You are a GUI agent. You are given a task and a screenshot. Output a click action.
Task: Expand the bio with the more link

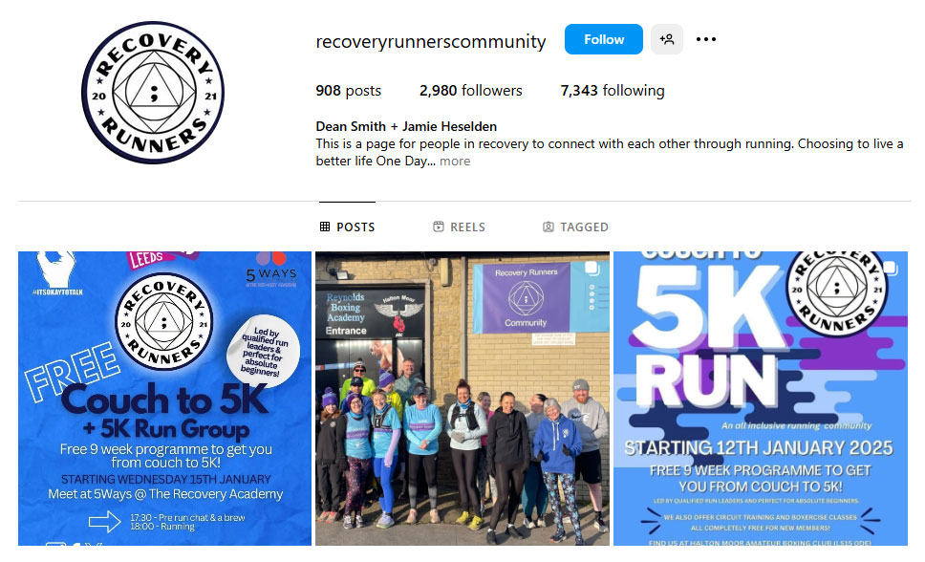[x=455, y=162]
